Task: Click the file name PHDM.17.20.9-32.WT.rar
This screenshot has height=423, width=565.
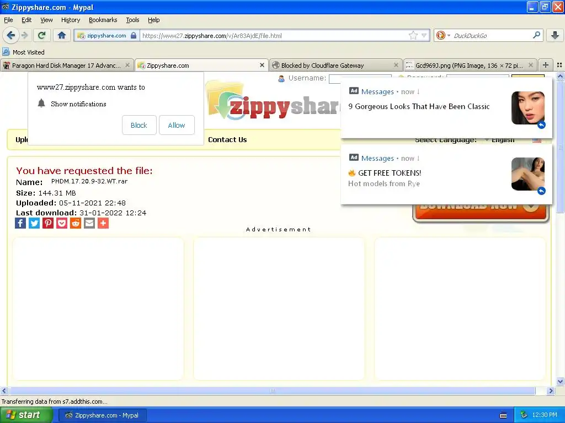Action: point(89,181)
